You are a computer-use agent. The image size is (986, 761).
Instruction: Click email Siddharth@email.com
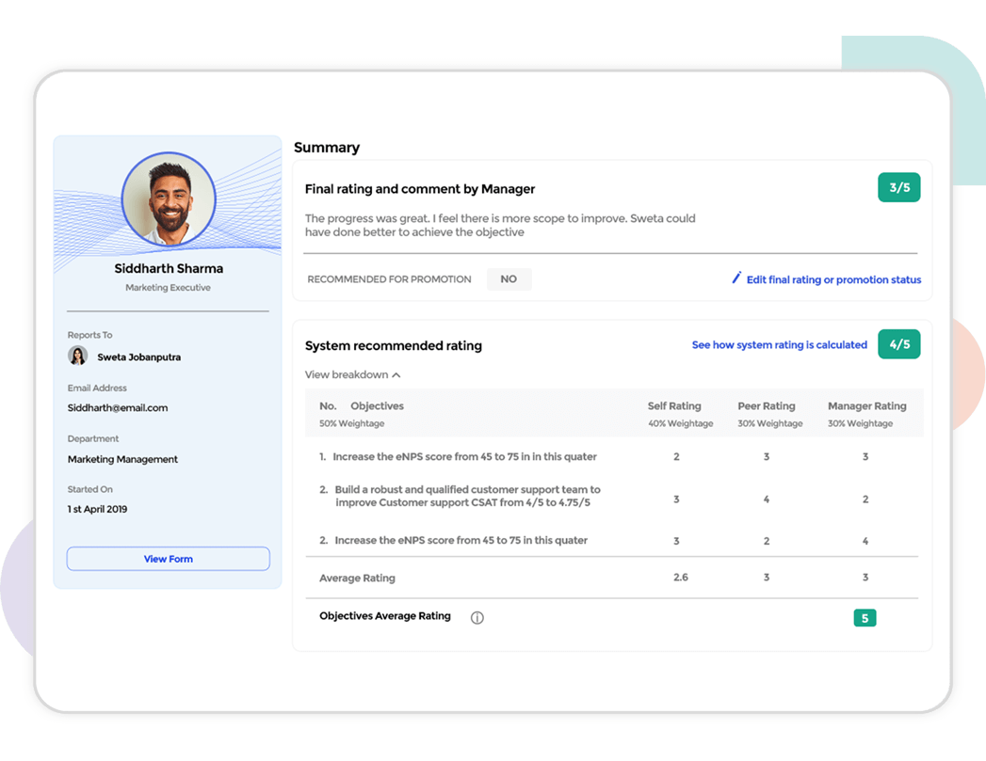(x=118, y=407)
